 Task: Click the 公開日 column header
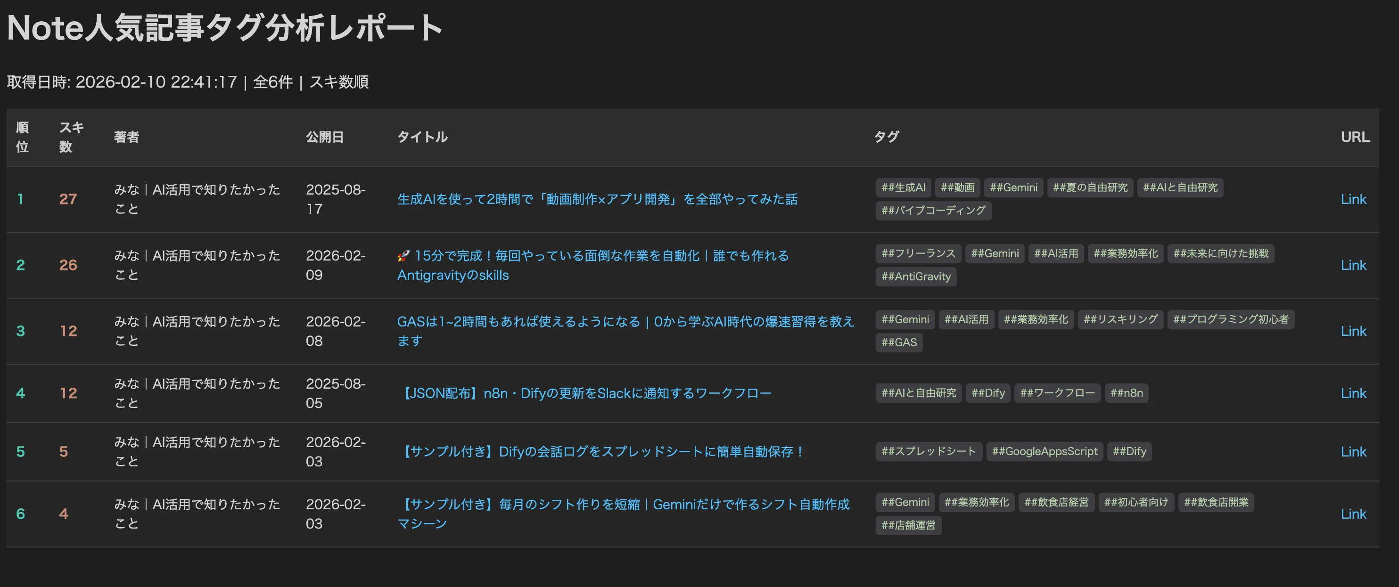pos(324,137)
